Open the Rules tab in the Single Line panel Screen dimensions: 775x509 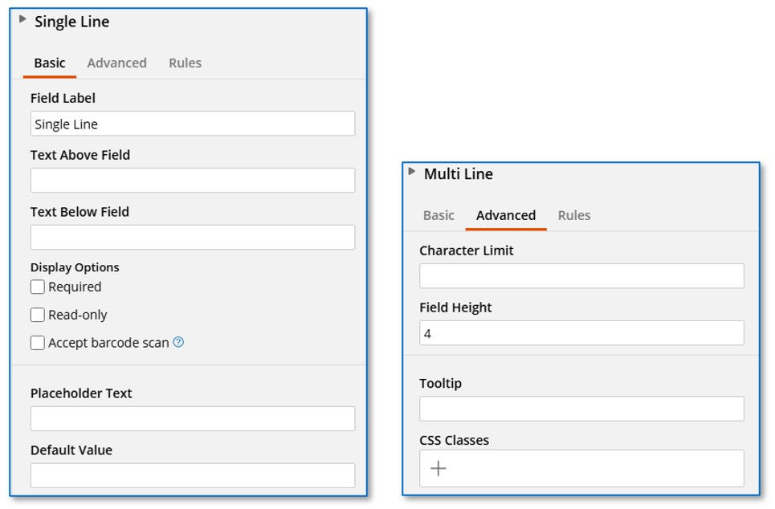[x=185, y=63]
